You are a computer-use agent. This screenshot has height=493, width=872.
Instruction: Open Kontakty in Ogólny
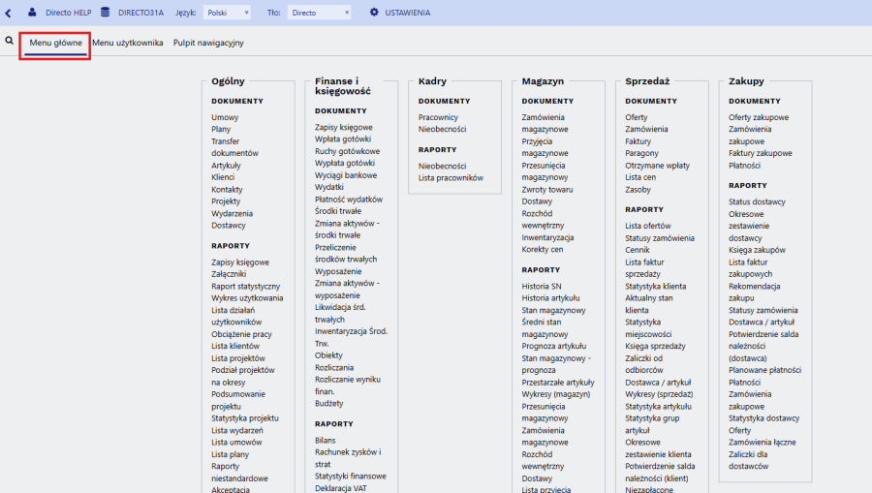227,190
